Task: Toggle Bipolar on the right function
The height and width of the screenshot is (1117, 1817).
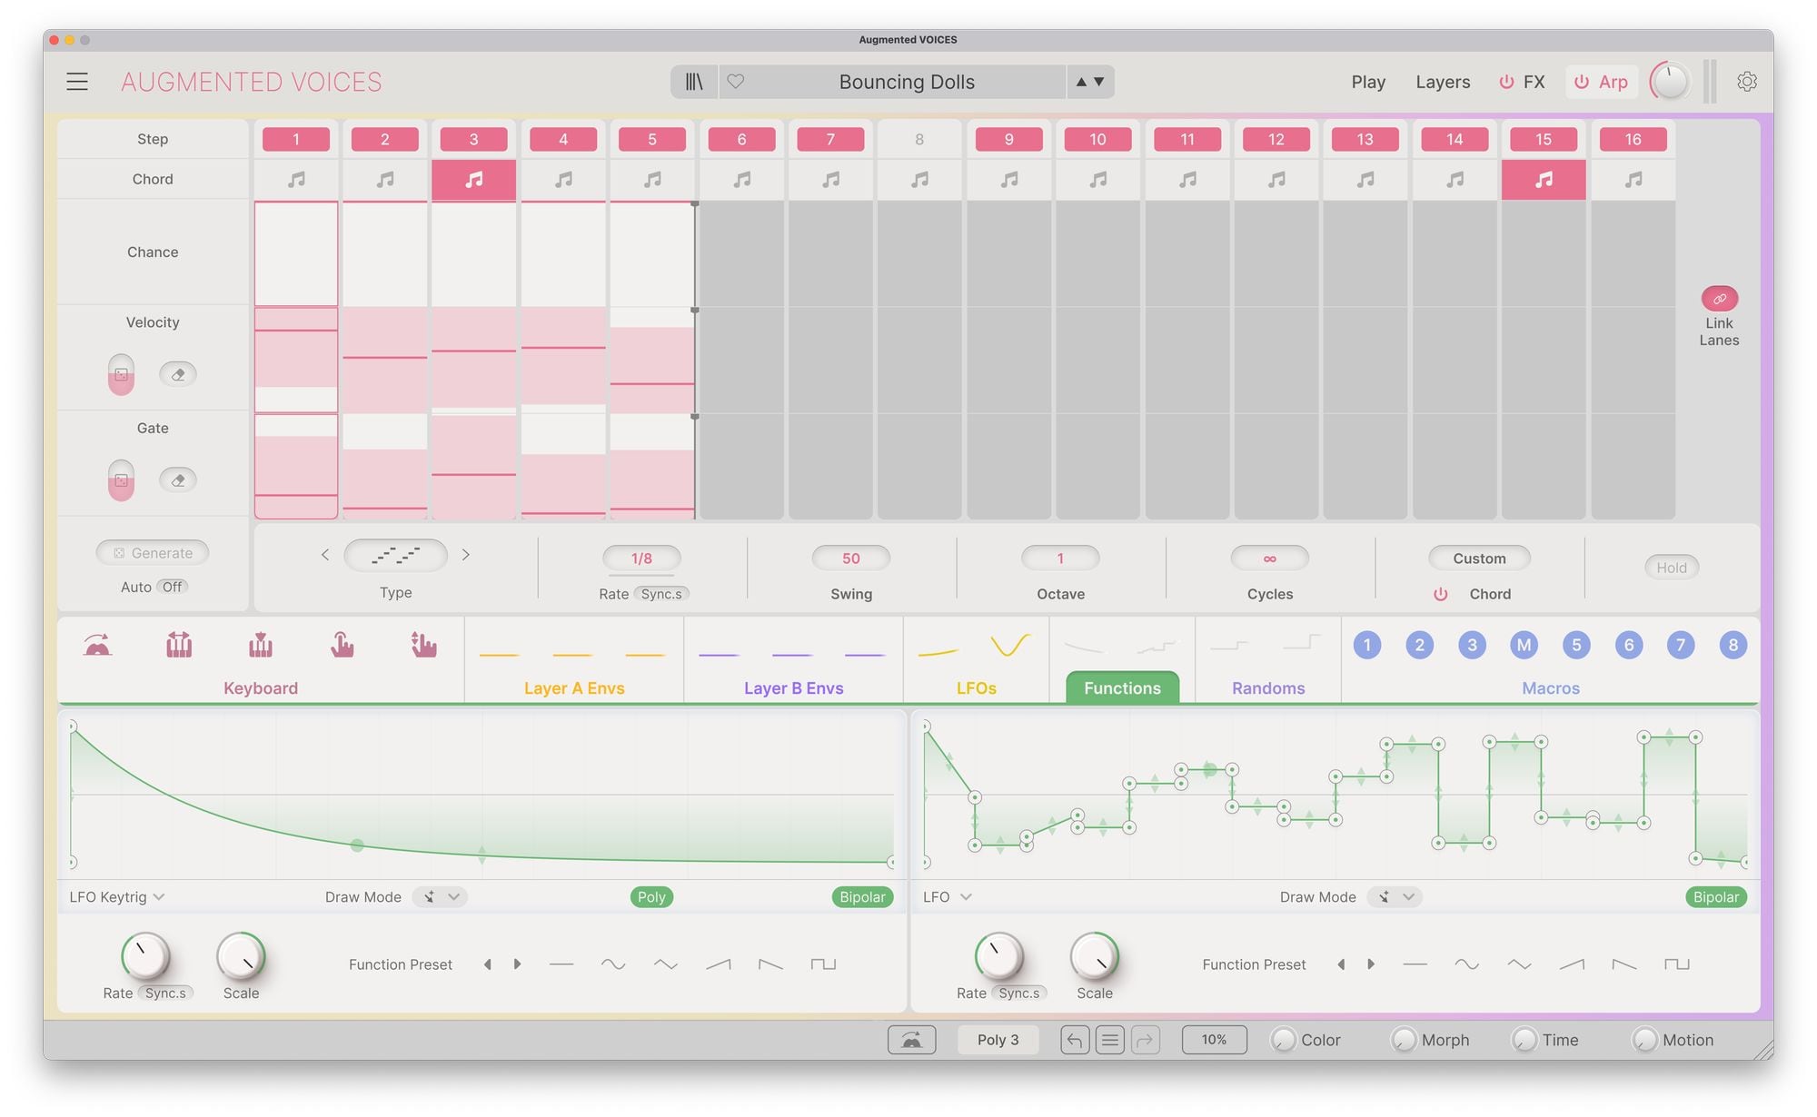Action: (1716, 897)
